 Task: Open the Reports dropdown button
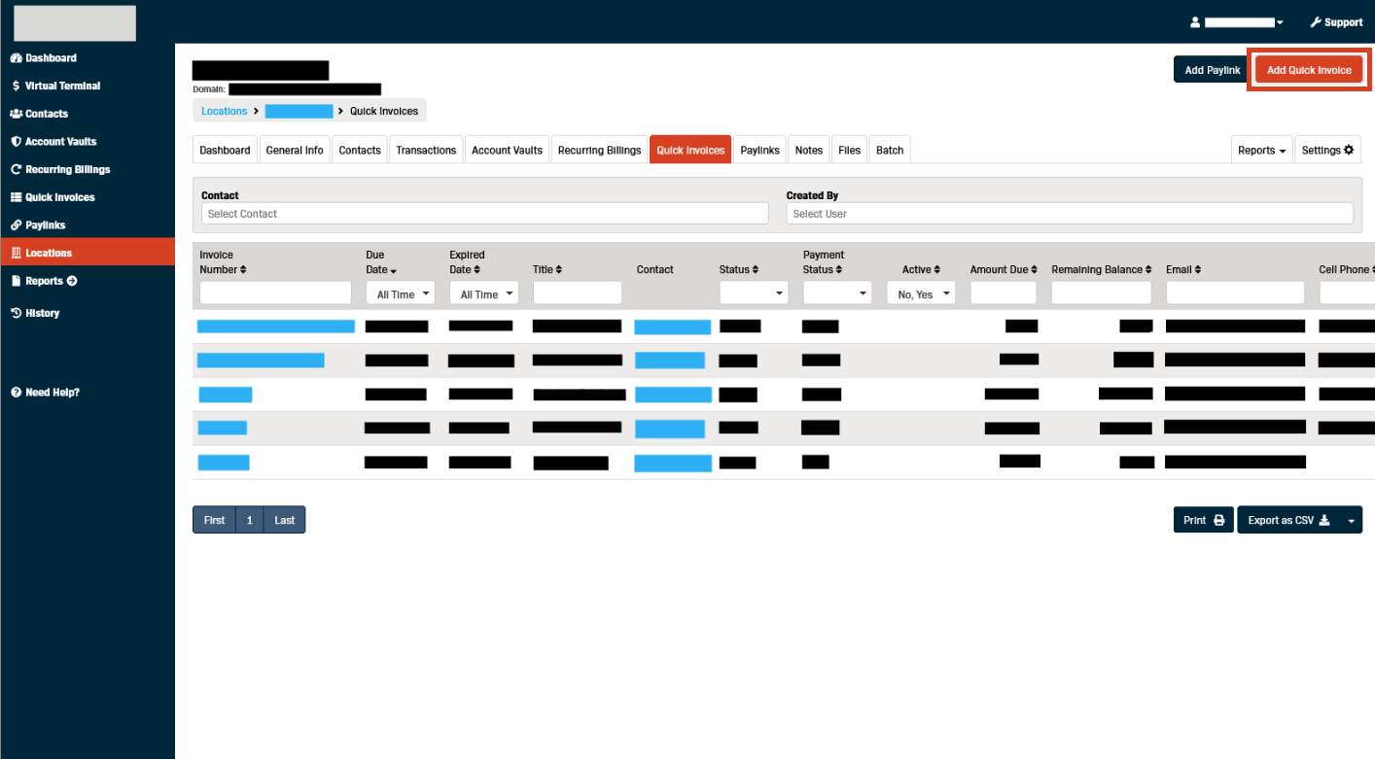point(1262,151)
